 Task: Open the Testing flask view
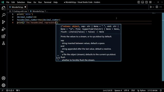pyautogui.click(x=3, y=43)
